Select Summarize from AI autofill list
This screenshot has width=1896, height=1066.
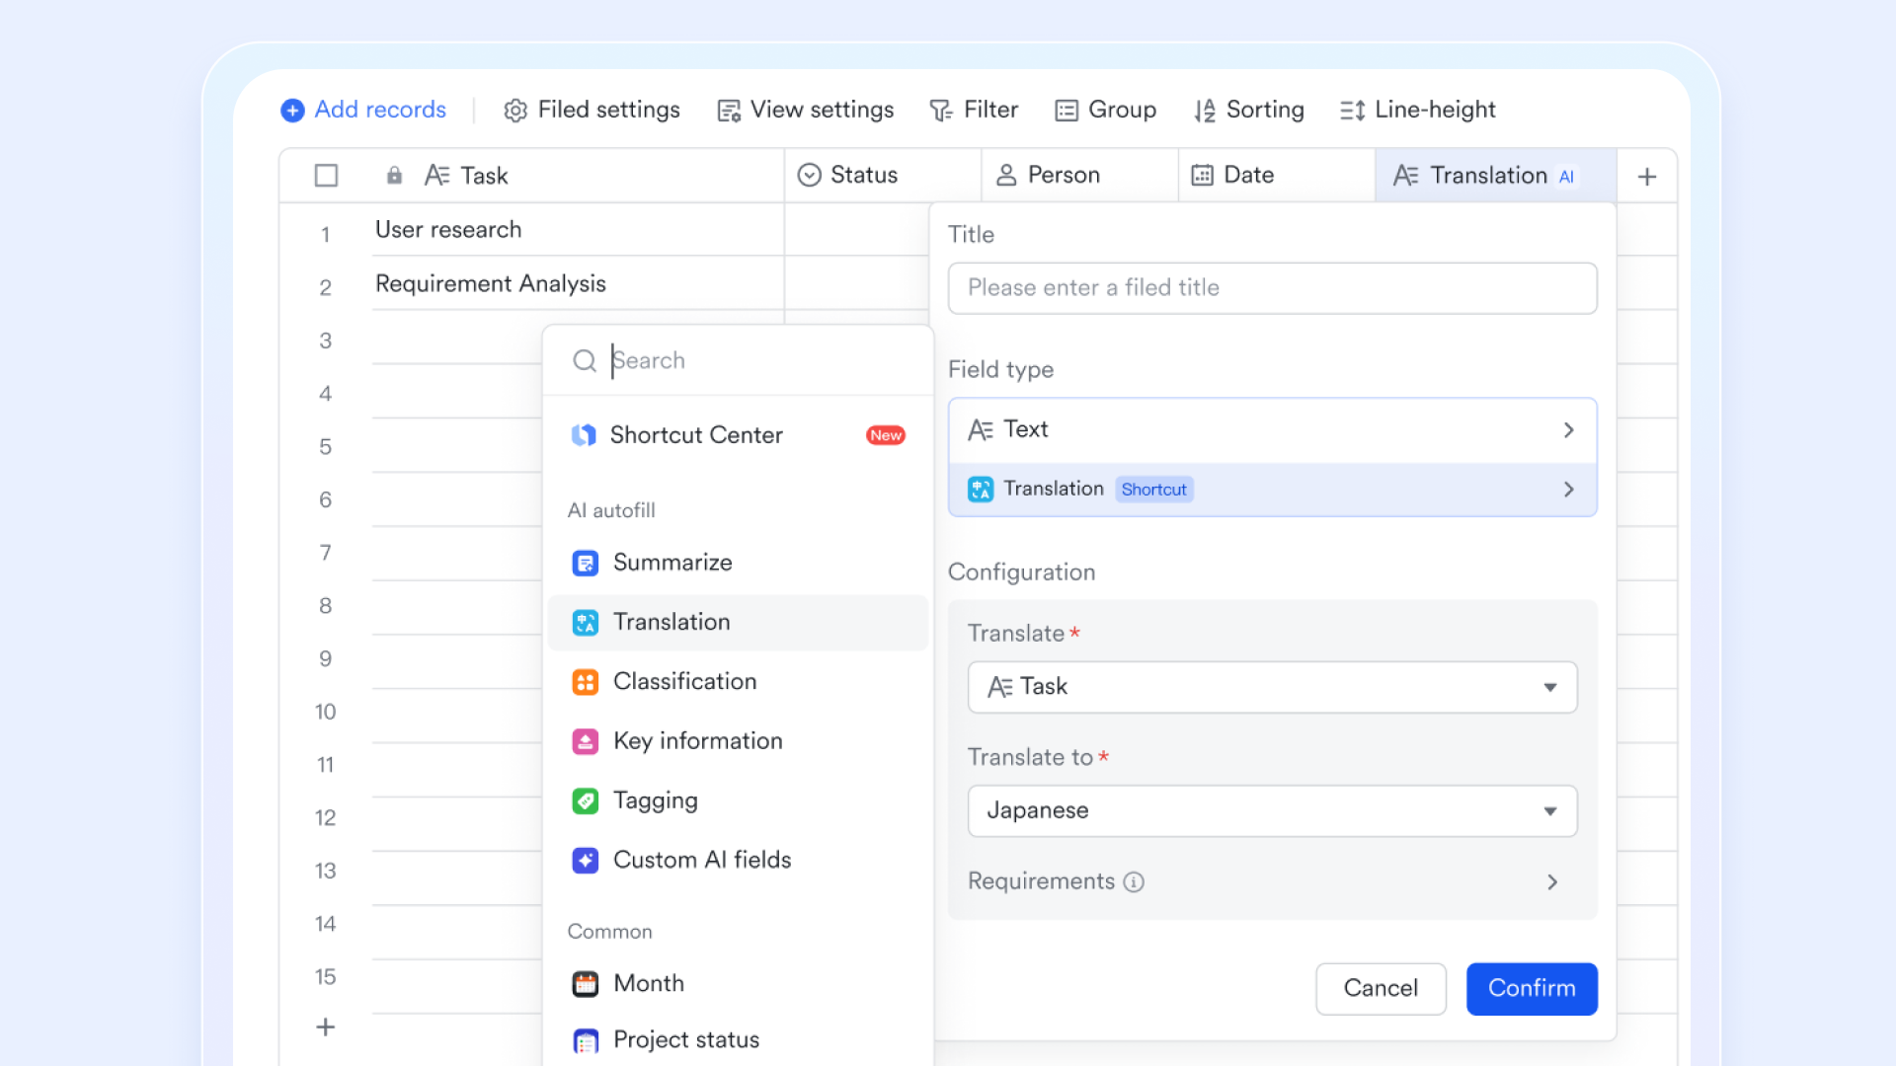click(738, 563)
